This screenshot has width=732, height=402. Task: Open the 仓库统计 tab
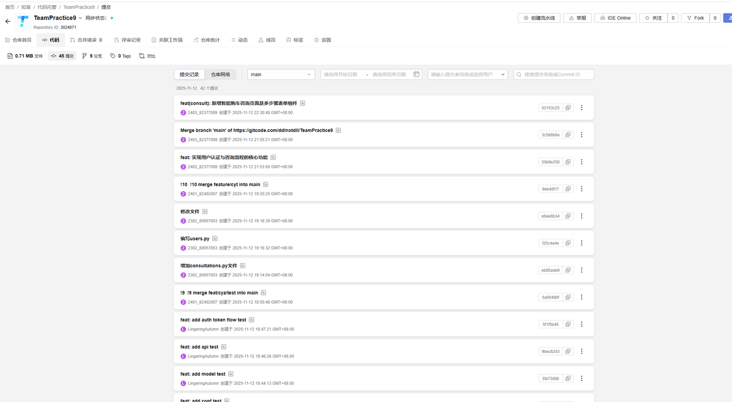[x=206, y=40]
